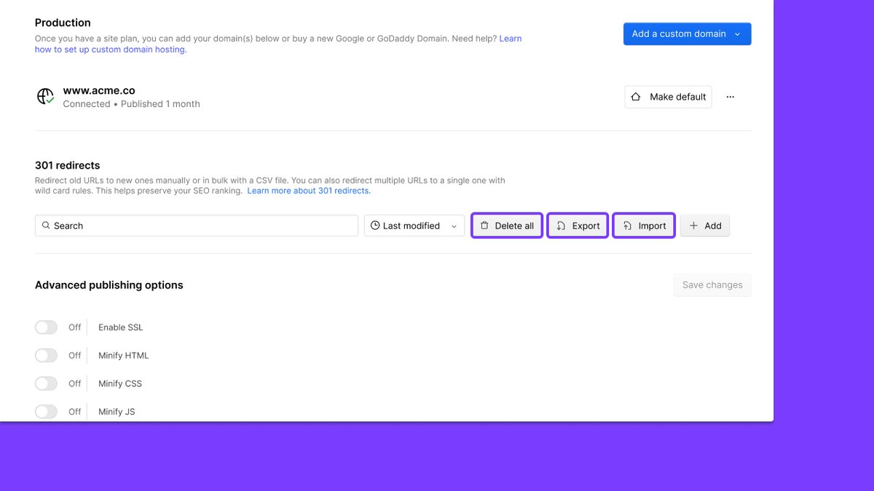The height and width of the screenshot is (491, 874).
Task: Click the magnifier icon in the search box
Action: tap(46, 225)
